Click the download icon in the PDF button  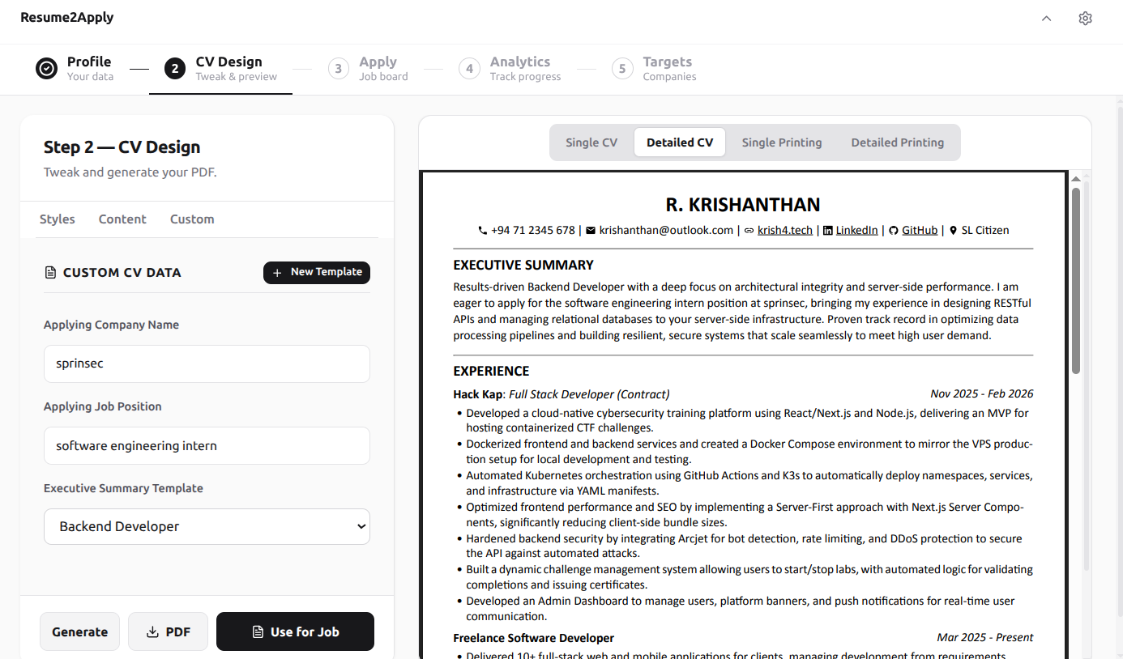click(153, 631)
